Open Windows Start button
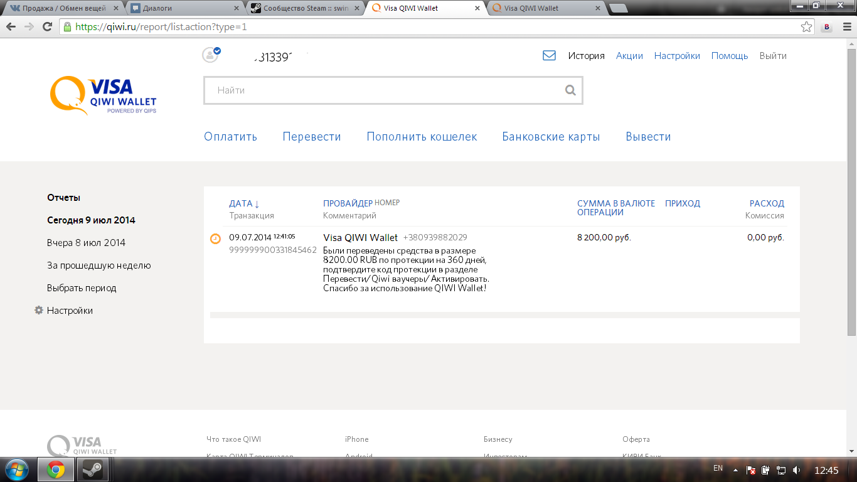This screenshot has height=482, width=857. click(17, 469)
